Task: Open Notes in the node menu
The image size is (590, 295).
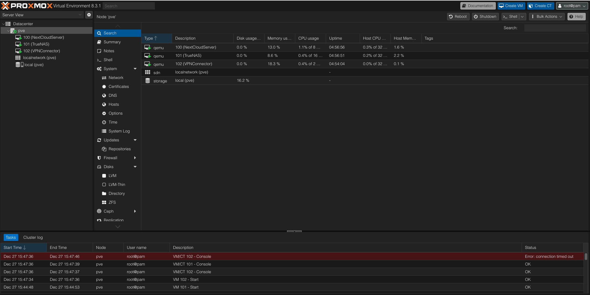Action: (118, 51)
